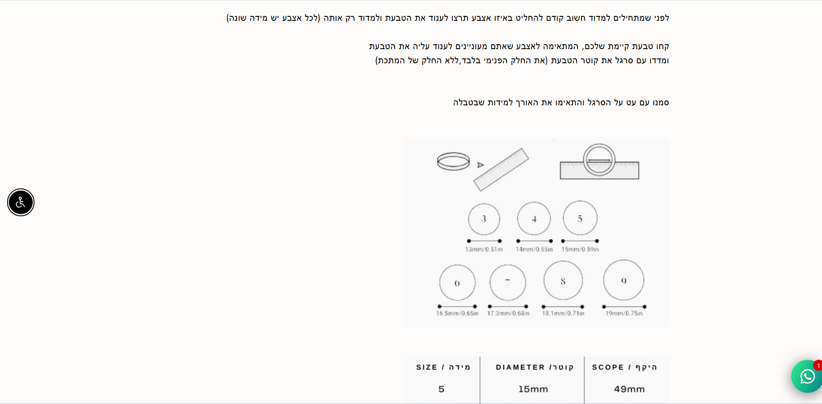822x404 pixels.
Task: Select the ring size 5 circle
Action: tap(580, 218)
